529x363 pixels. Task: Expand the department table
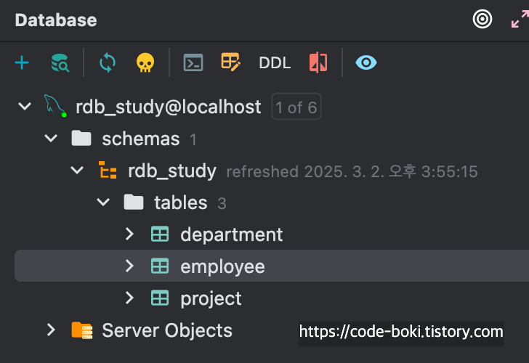129,234
